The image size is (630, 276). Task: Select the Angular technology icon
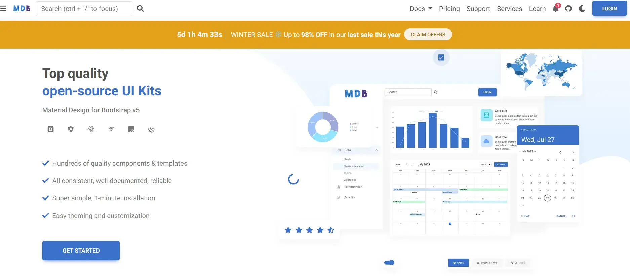71,129
